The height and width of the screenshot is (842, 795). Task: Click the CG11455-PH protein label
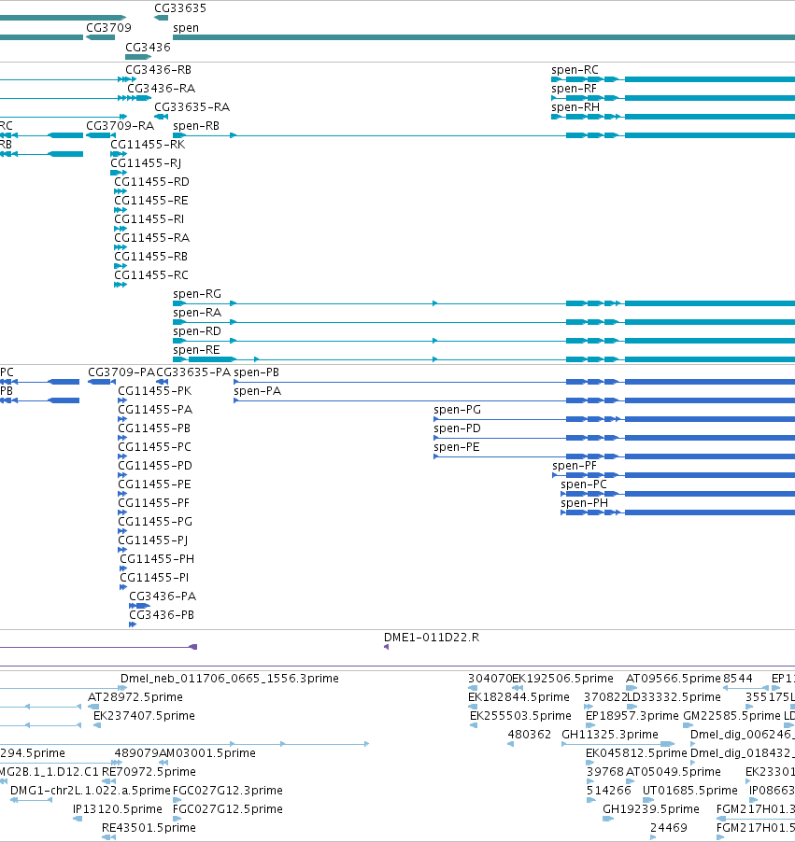pyautogui.click(x=157, y=559)
